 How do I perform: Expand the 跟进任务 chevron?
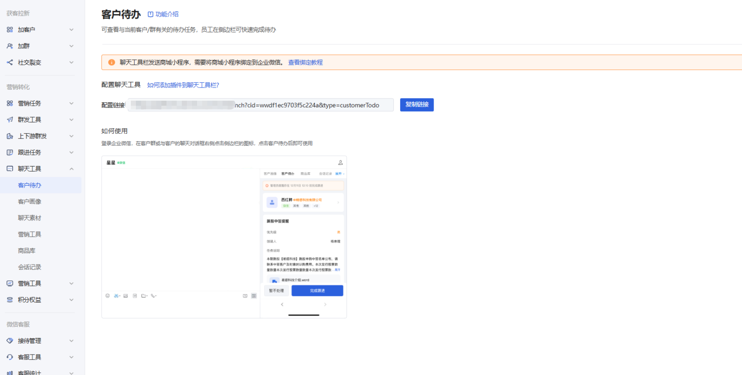click(x=71, y=152)
